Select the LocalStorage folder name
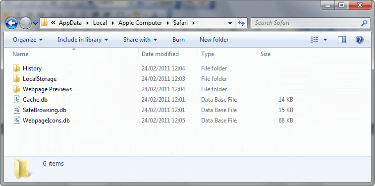Viewport: 375px width, 186px height. pyautogui.click(x=40, y=79)
